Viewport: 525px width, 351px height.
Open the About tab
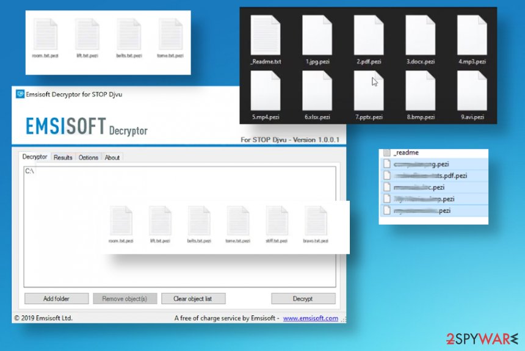pos(112,157)
